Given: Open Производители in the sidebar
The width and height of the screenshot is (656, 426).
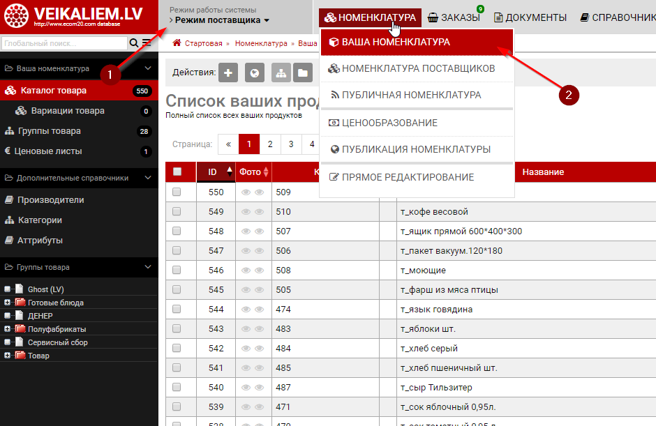Looking at the screenshot, I should (50, 200).
